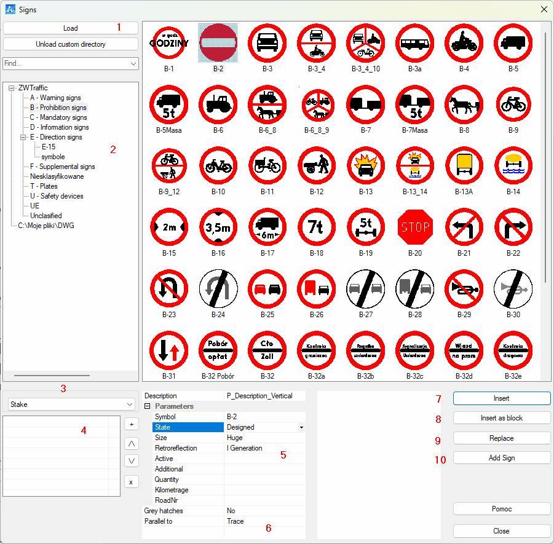Select the B-29 no horn sign
Viewport: 554px width, 544px height.
coord(464,289)
